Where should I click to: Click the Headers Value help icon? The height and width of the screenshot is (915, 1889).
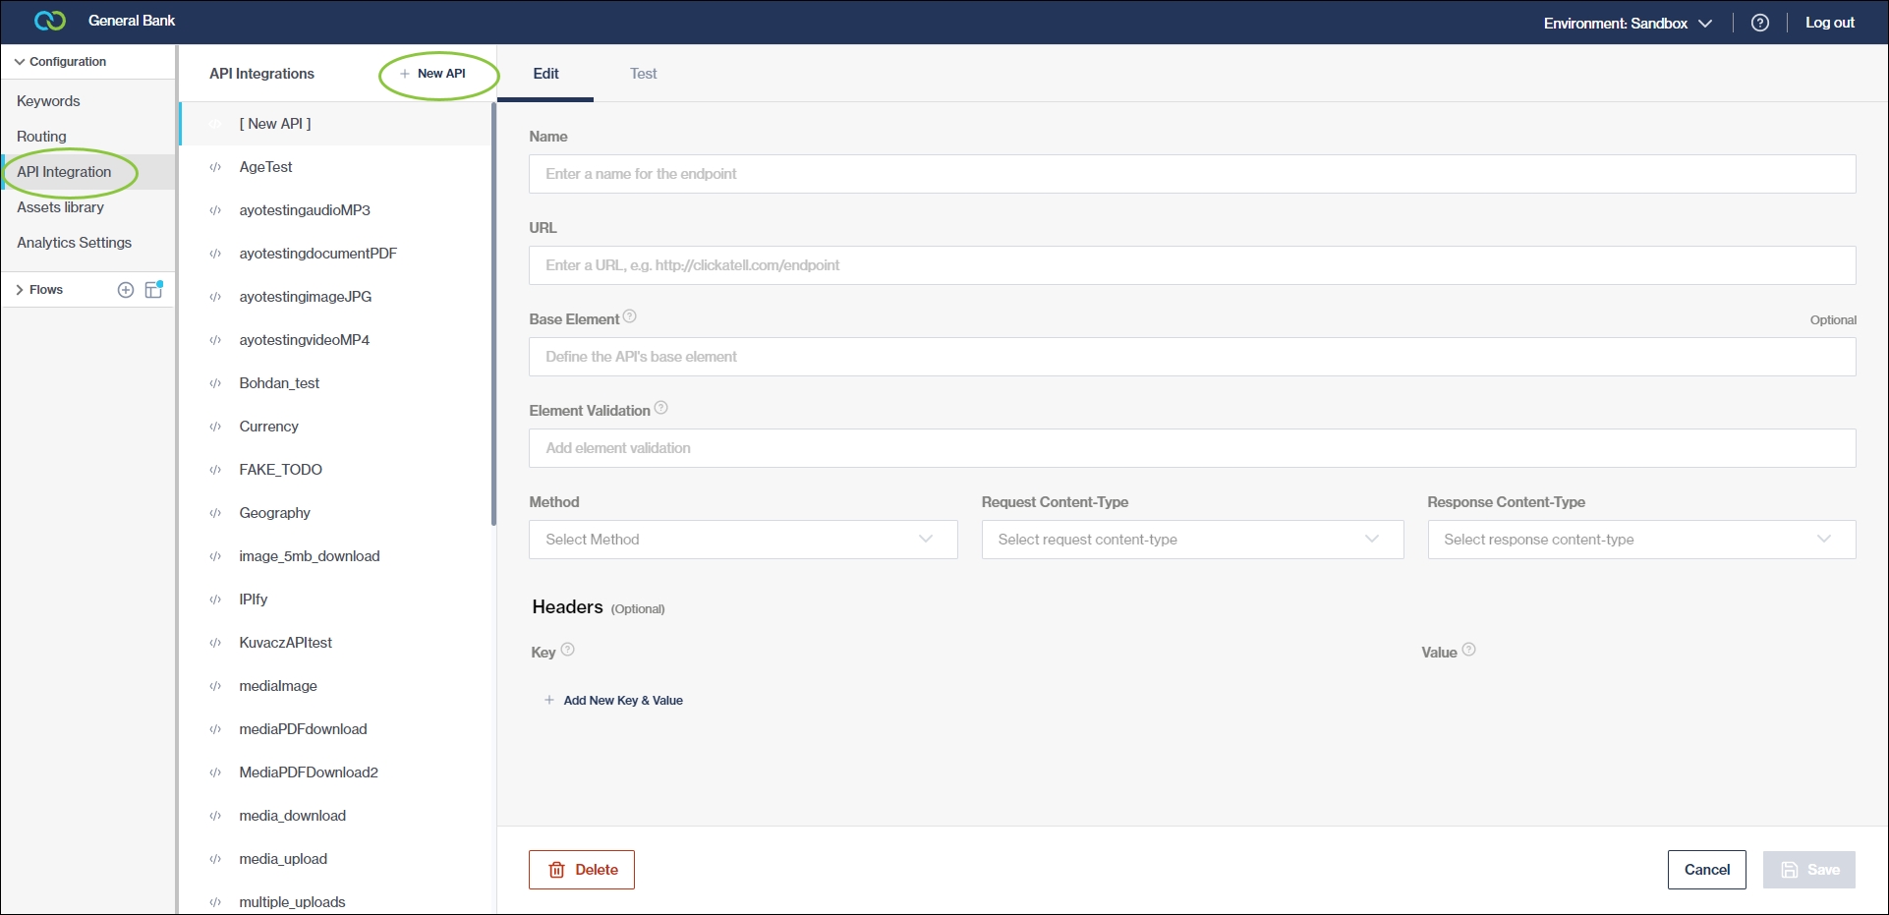click(x=1468, y=650)
